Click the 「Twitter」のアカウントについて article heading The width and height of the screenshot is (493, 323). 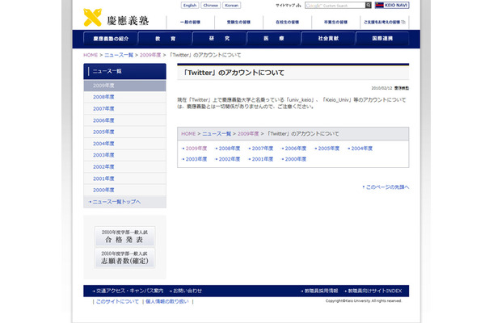tap(234, 73)
